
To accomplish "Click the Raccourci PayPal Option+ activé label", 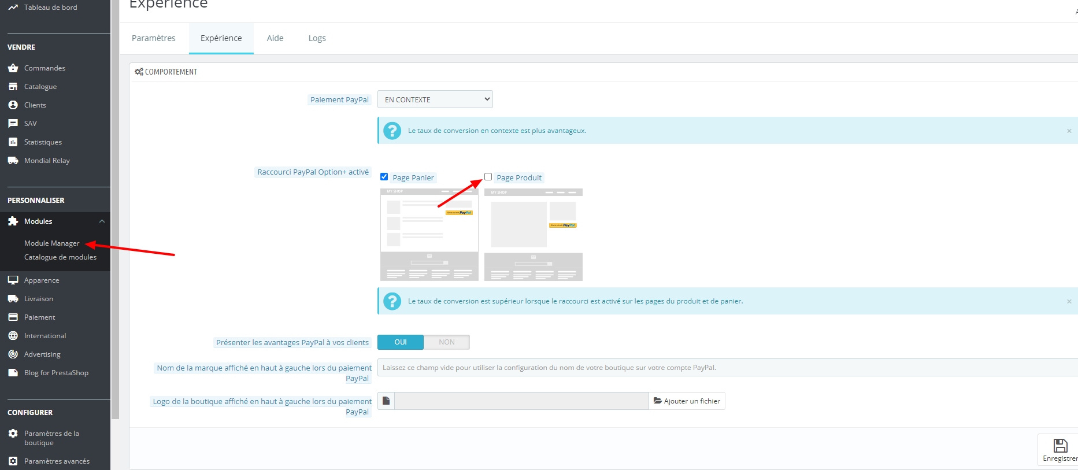I will point(313,172).
